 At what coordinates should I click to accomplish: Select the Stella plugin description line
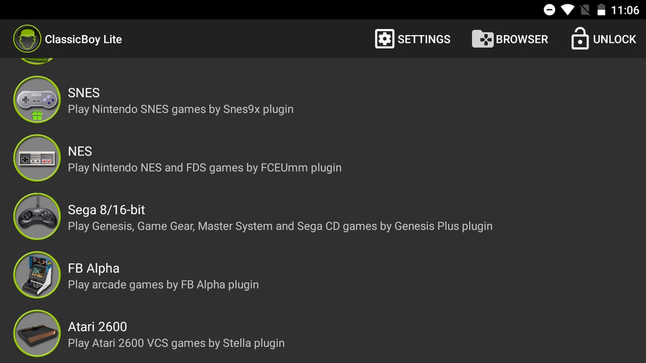point(176,343)
